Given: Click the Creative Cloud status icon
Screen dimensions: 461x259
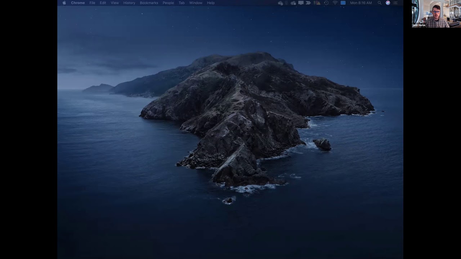Looking at the screenshot, I should pyautogui.click(x=293, y=3).
